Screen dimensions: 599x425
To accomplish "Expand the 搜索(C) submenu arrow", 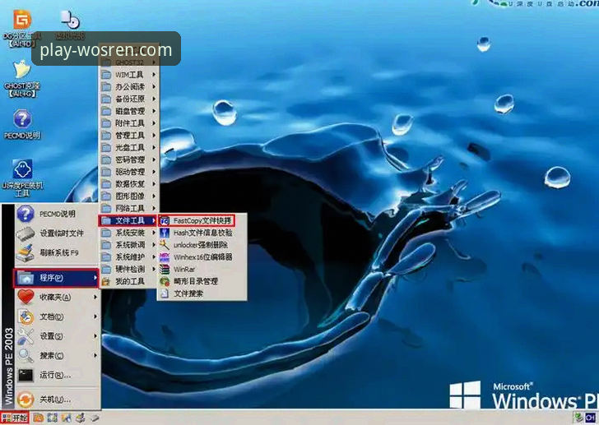I will click(x=95, y=356).
